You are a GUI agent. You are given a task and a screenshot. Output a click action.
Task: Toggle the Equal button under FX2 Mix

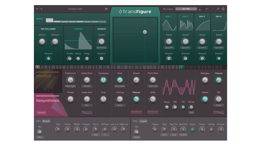137,137
